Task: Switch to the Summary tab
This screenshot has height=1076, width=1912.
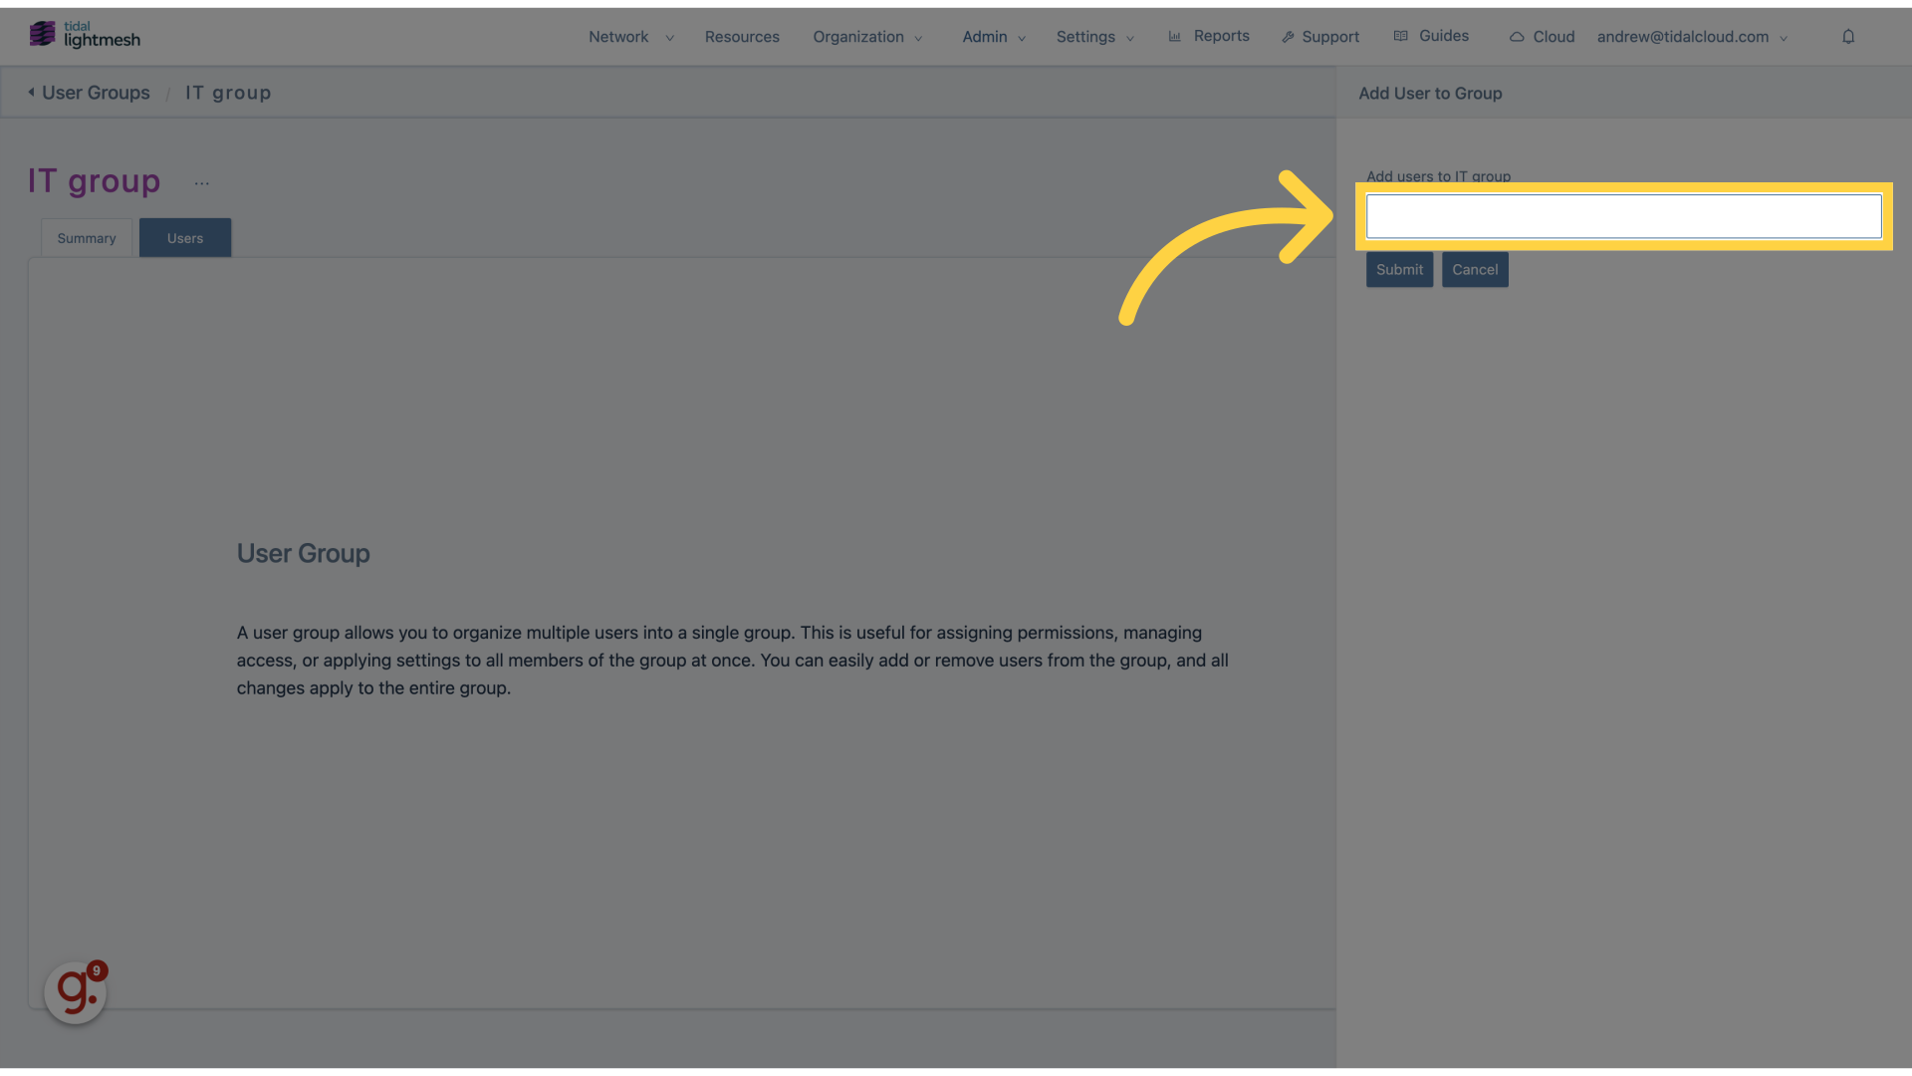Action: pyautogui.click(x=86, y=238)
